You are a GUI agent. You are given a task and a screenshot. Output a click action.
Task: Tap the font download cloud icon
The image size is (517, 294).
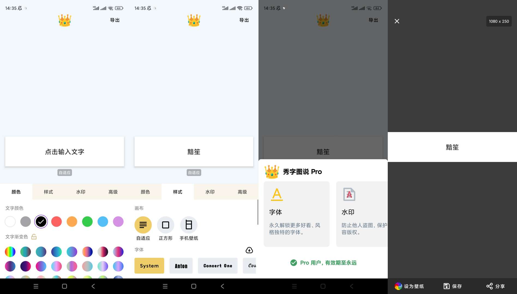tap(249, 250)
